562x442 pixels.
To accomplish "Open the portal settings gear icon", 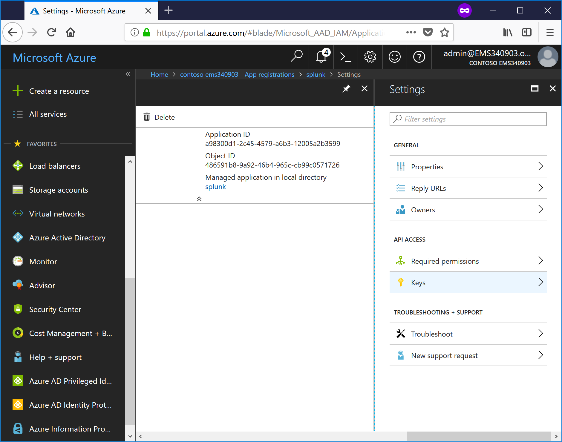I will pos(370,57).
